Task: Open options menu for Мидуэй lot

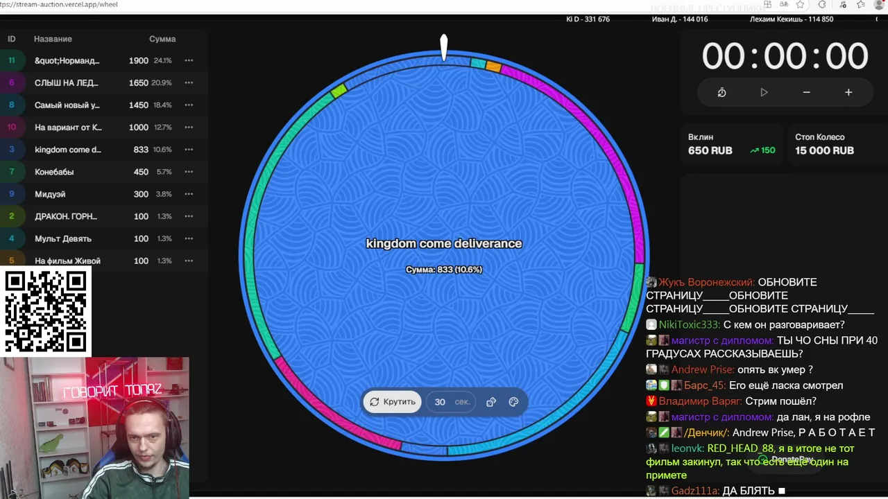Action: pyautogui.click(x=189, y=194)
